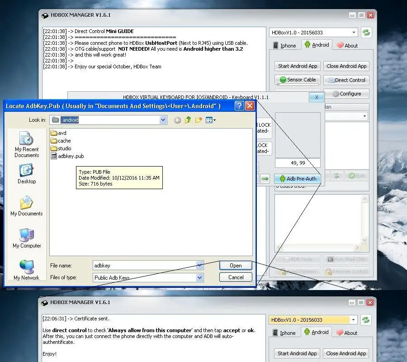This screenshot has height=362, width=407.
Task: Go back using the dialog's back arrow icon
Action: 178,120
